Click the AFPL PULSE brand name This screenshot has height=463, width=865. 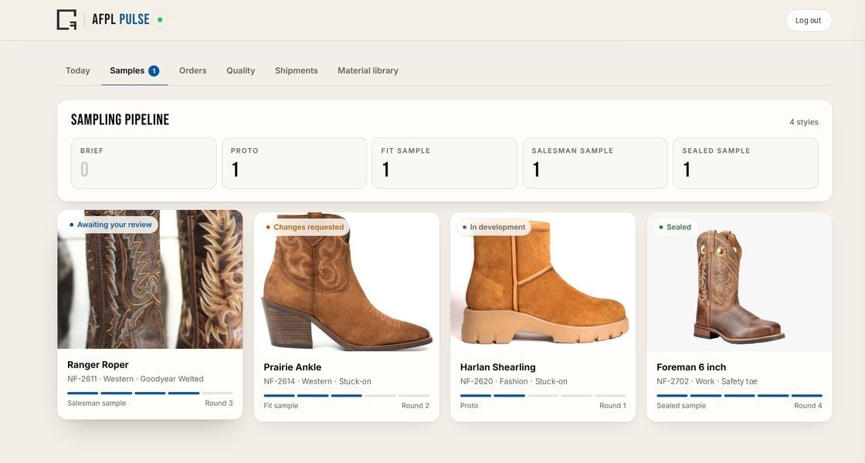point(120,20)
